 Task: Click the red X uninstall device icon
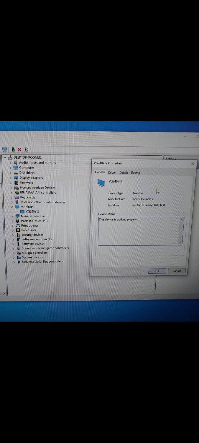point(19,149)
